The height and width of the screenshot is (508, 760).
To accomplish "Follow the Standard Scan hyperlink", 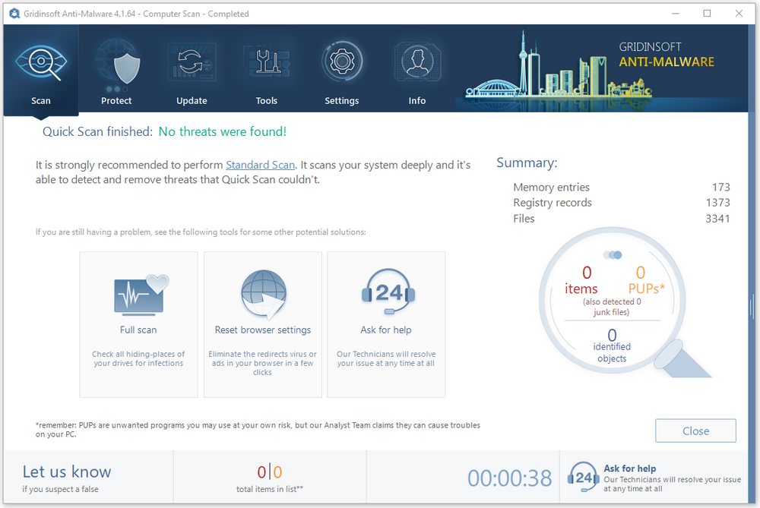I will point(260,165).
